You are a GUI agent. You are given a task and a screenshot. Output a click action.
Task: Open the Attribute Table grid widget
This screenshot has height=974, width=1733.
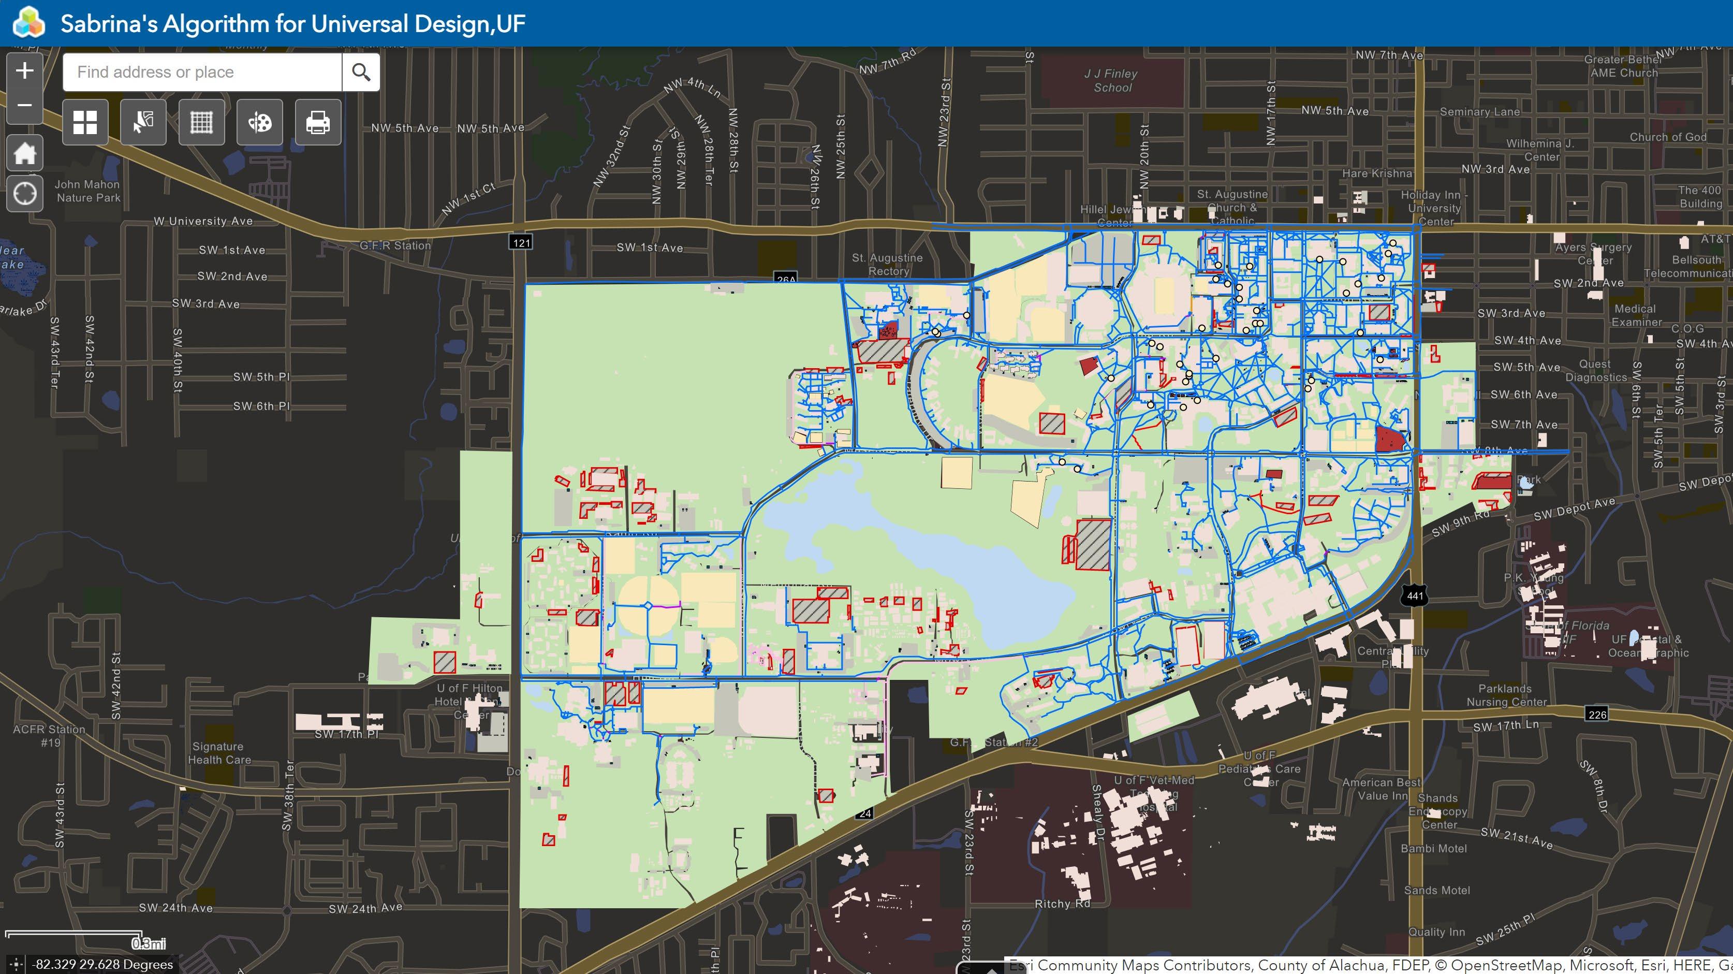tap(201, 123)
